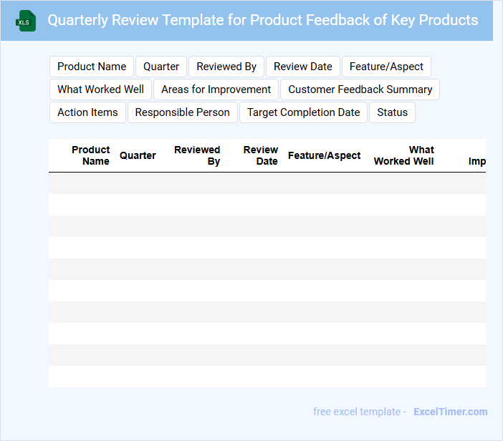This screenshot has width=503, height=441.
Task: Select the Product Name tag
Action: click(x=92, y=67)
